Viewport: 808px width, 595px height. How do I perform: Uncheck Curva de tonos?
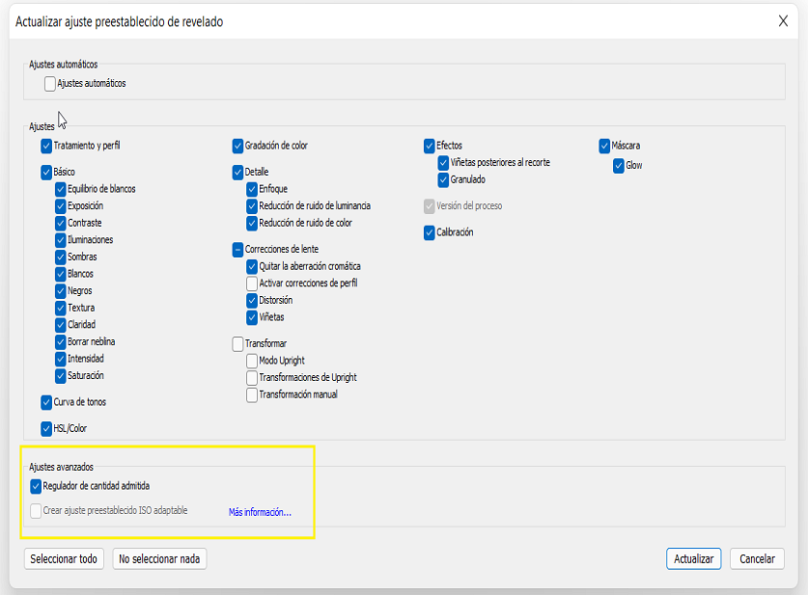click(46, 402)
